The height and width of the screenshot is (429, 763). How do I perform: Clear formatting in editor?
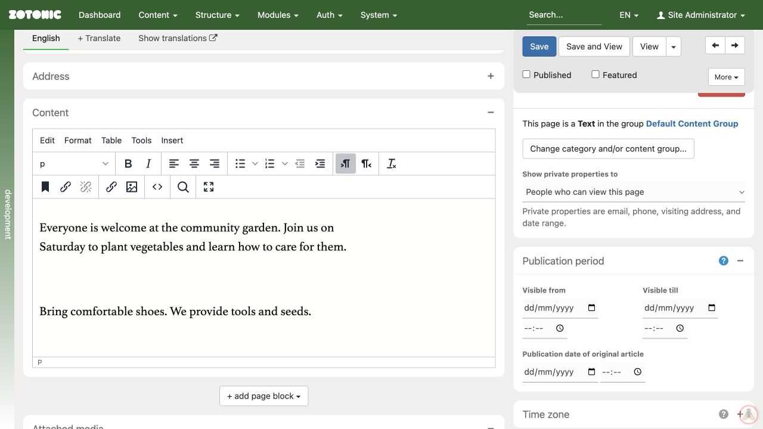(x=392, y=164)
